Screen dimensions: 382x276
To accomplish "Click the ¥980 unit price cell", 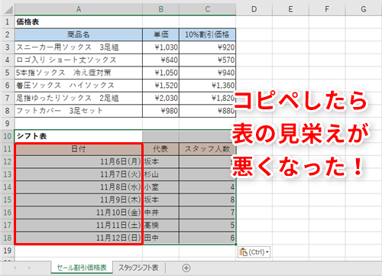I will click(x=160, y=111).
